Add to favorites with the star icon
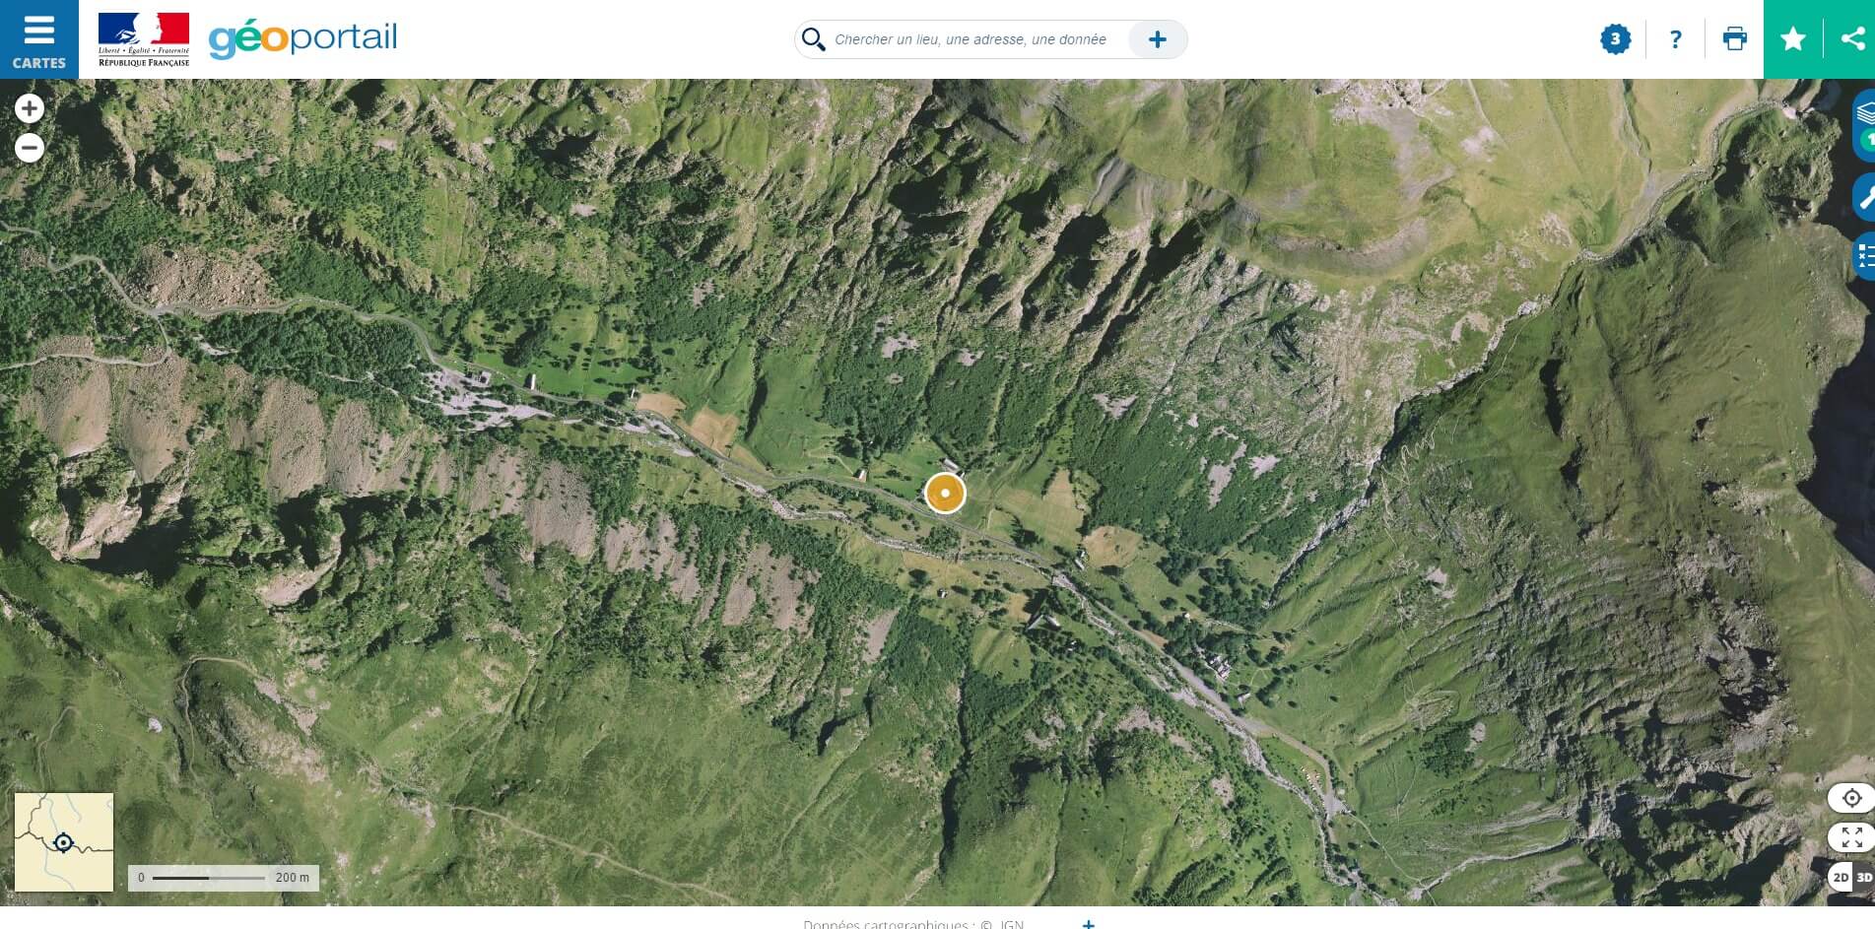The image size is (1875, 929). pyautogui.click(x=1793, y=39)
